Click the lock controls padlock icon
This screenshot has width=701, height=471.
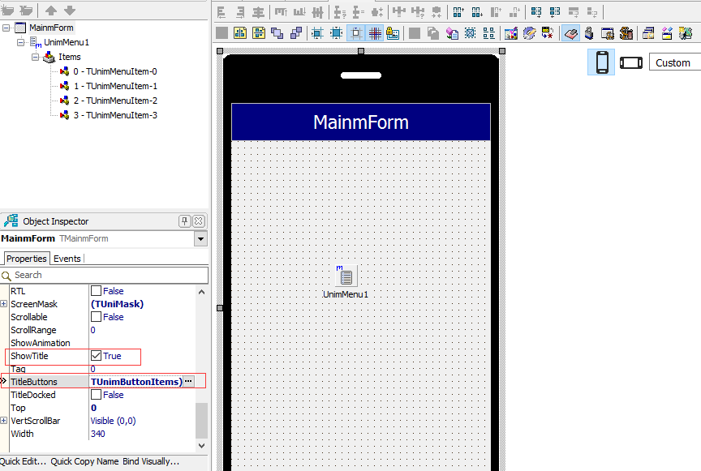[393, 33]
